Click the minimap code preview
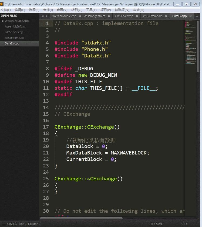 click(x=190, y=43)
